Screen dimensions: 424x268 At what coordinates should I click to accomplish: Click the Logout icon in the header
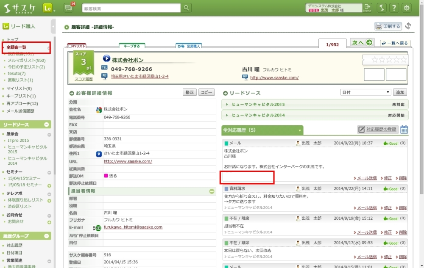[367, 8]
